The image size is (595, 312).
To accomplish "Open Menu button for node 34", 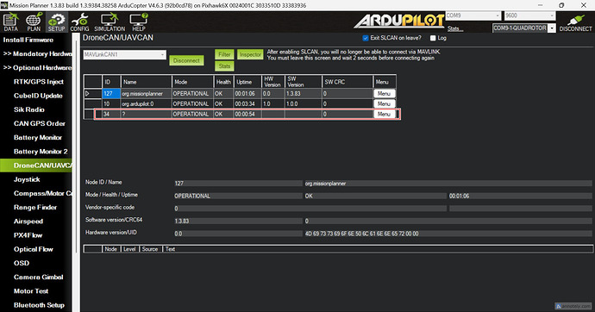I will [x=384, y=114].
